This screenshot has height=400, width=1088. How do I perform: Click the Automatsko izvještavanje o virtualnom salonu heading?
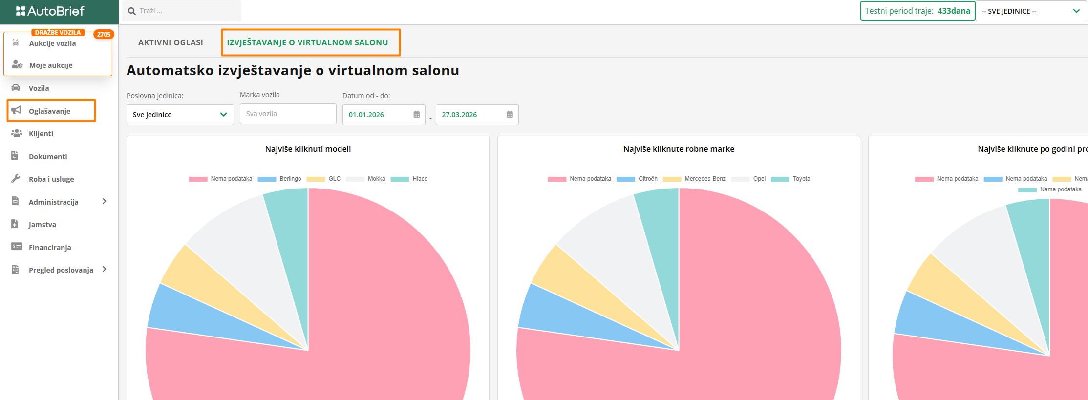pos(293,70)
